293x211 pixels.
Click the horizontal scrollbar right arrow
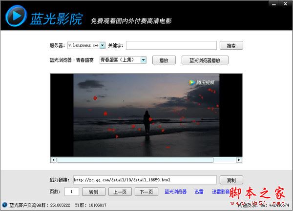[x=239, y=160]
